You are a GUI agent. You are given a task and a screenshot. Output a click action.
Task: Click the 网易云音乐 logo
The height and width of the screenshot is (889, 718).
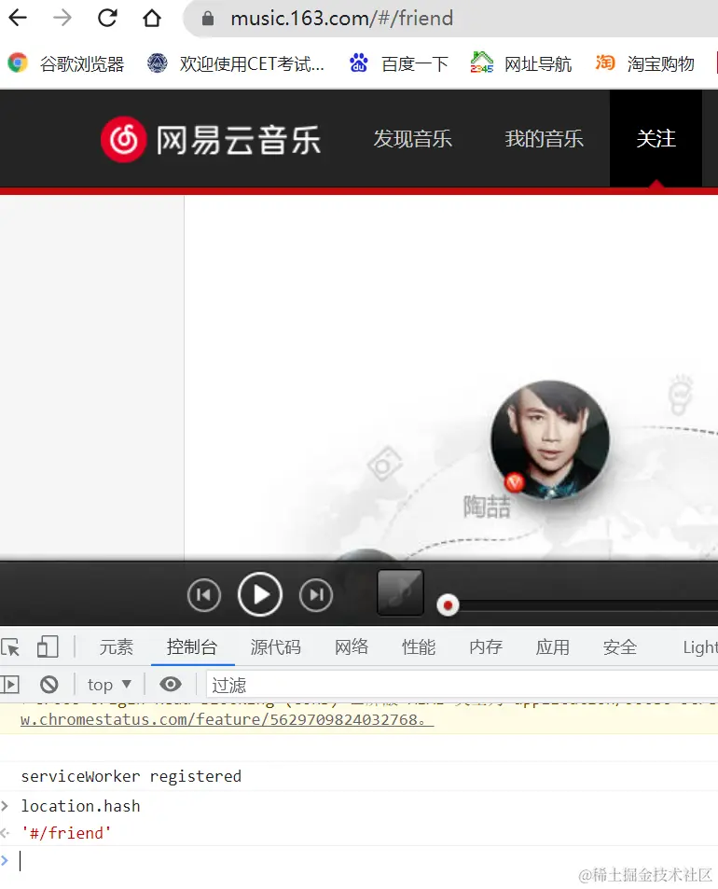pos(210,140)
